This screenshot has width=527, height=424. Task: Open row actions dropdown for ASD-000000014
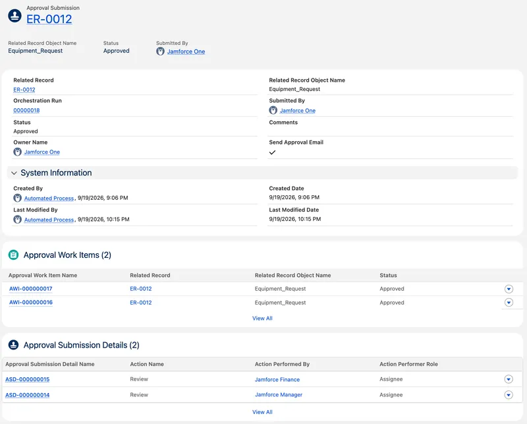click(509, 395)
